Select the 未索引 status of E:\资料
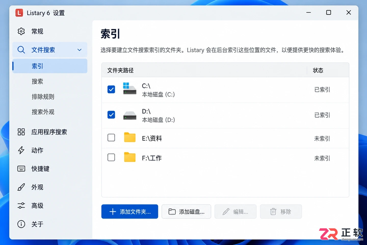367x245 pixels. point(322,139)
